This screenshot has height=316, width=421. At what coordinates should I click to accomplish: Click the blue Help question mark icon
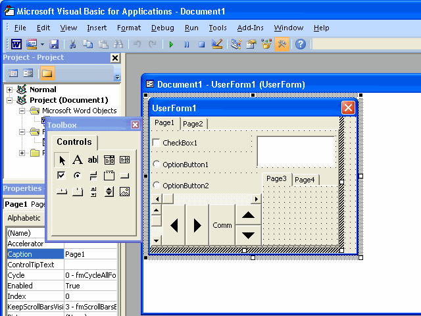pos(301,44)
